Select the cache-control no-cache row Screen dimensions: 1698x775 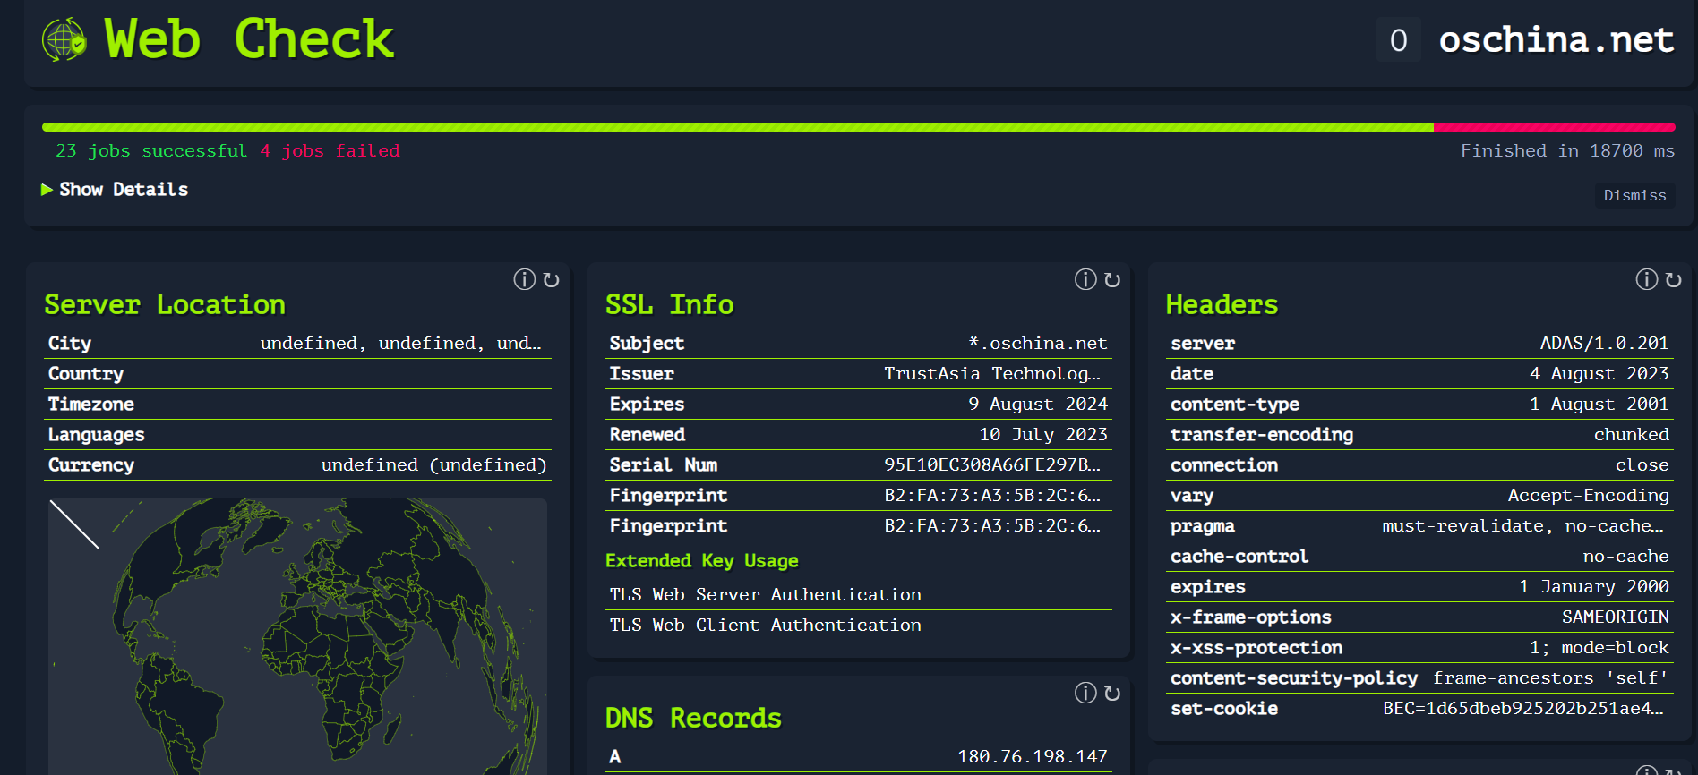click(x=1419, y=557)
